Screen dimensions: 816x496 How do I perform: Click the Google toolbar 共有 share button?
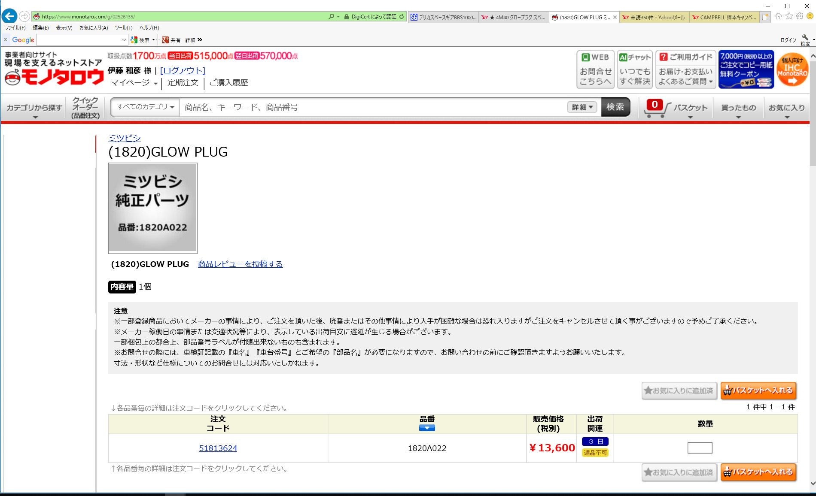(x=171, y=40)
